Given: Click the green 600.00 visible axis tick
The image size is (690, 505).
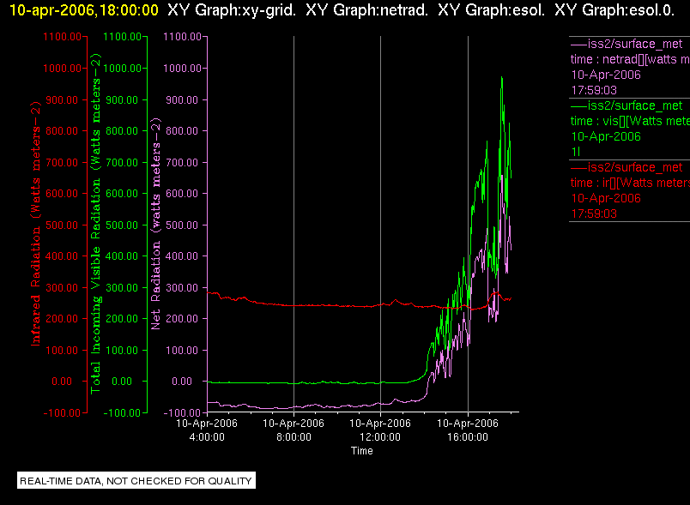Looking at the screenshot, I should click(x=123, y=194).
